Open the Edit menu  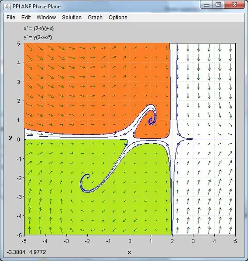click(x=26, y=18)
